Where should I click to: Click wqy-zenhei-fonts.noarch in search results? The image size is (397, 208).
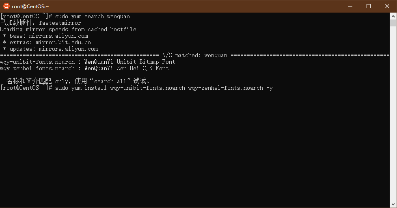(x=37, y=68)
